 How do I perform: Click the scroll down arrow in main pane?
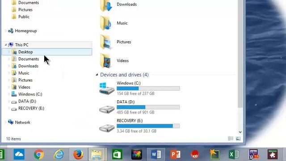pos(240,132)
